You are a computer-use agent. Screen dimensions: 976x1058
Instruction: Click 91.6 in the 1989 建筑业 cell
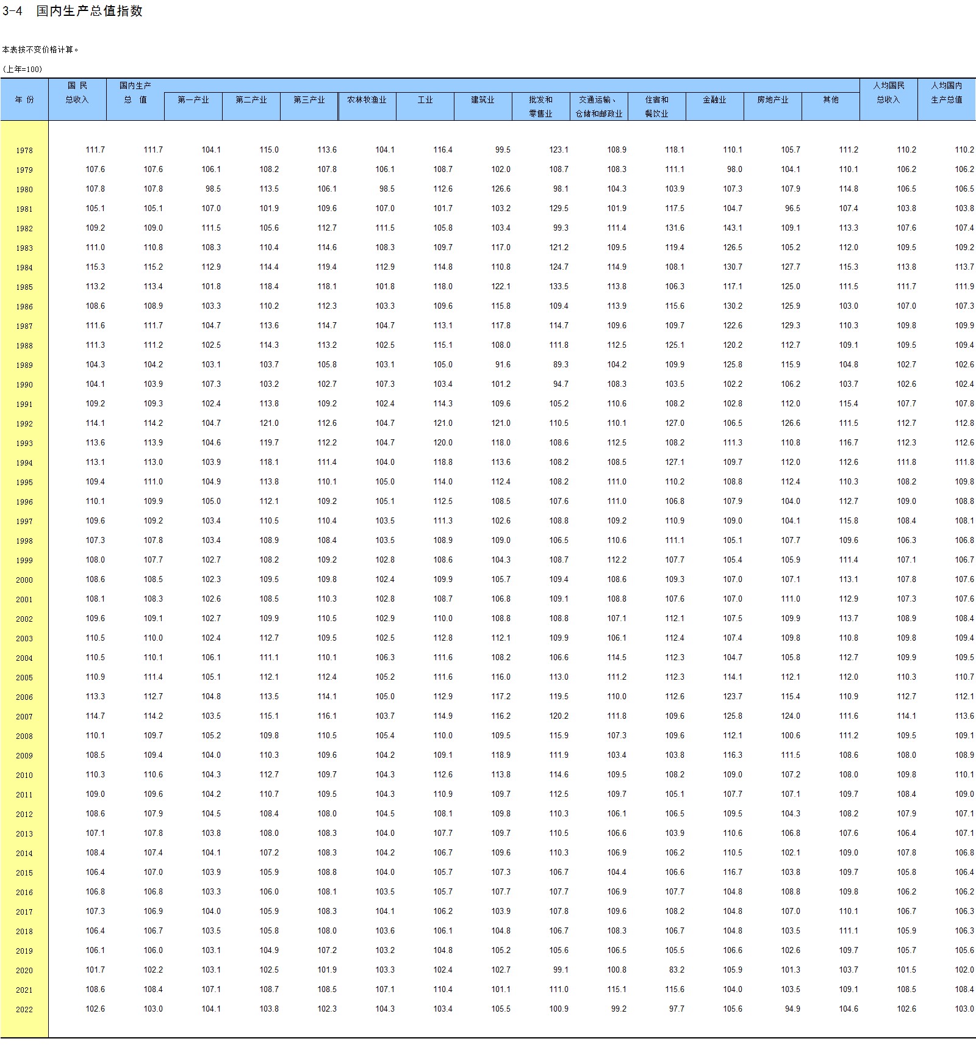coord(503,365)
